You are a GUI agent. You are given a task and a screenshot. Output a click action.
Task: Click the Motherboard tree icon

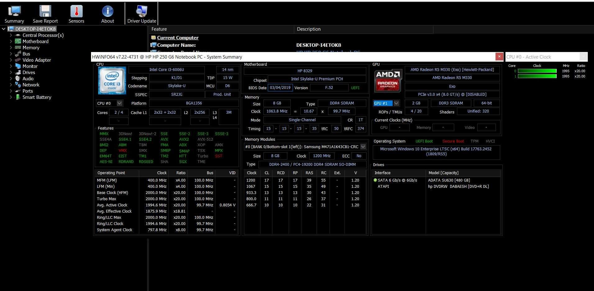tap(18, 41)
